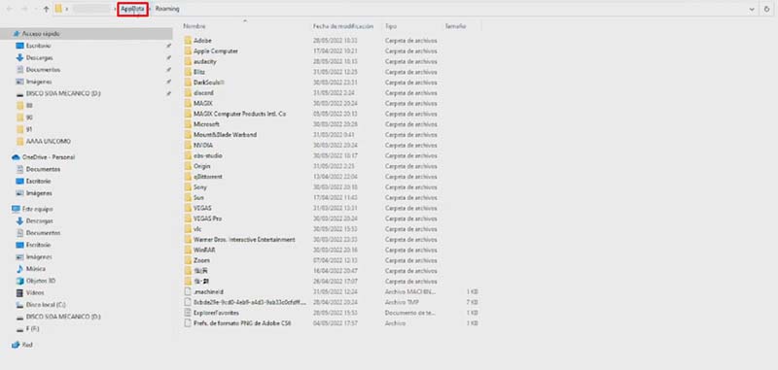This screenshot has width=778, height=370.
Task: Select 'Warner Bros. Interactive Entertainment' folder
Action: pos(244,240)
